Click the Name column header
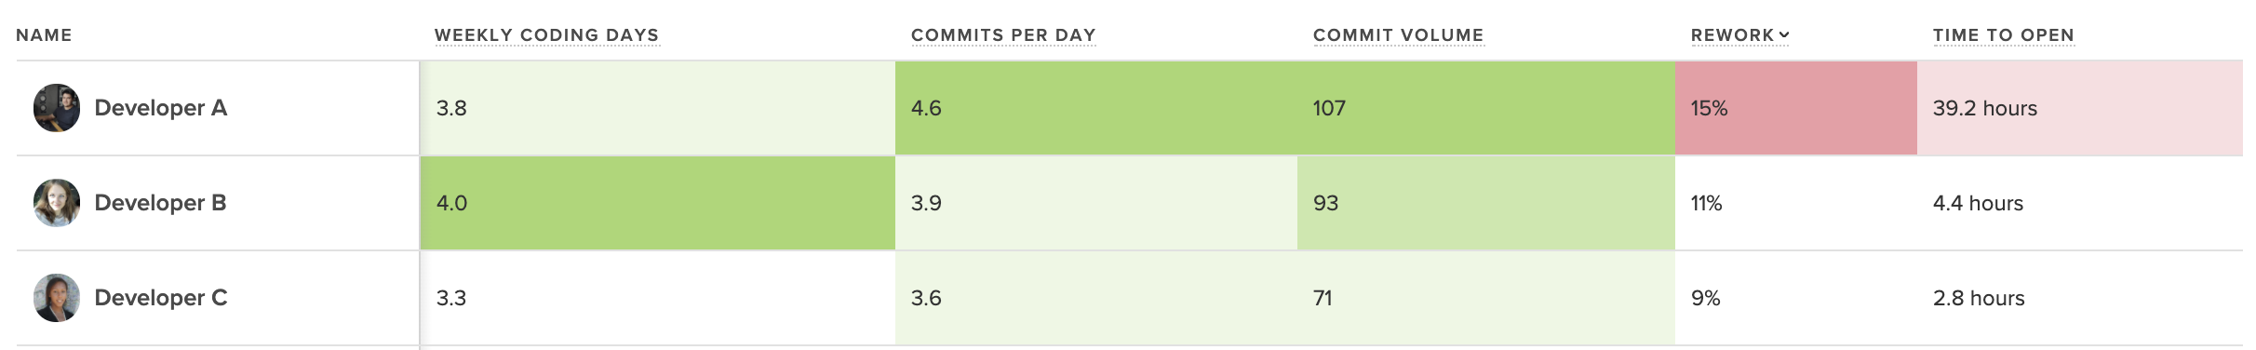Viewport: 2256px width, 350px height. point(44,35)
